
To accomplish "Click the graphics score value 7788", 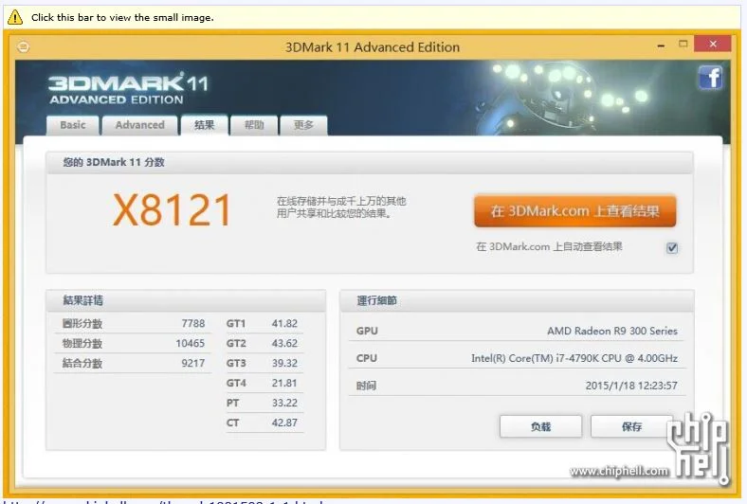I will coord(193,324).
